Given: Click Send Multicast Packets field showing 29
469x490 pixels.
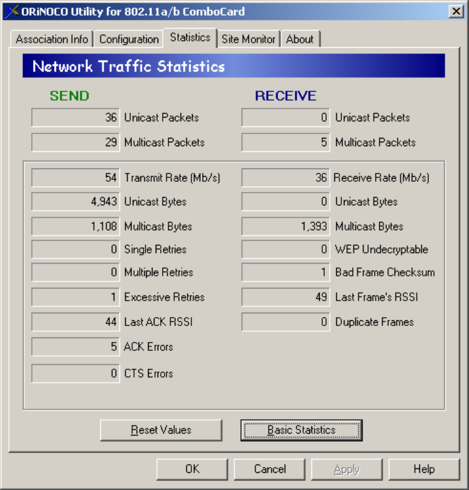Looking at the screenshot, I should [75, 142].
